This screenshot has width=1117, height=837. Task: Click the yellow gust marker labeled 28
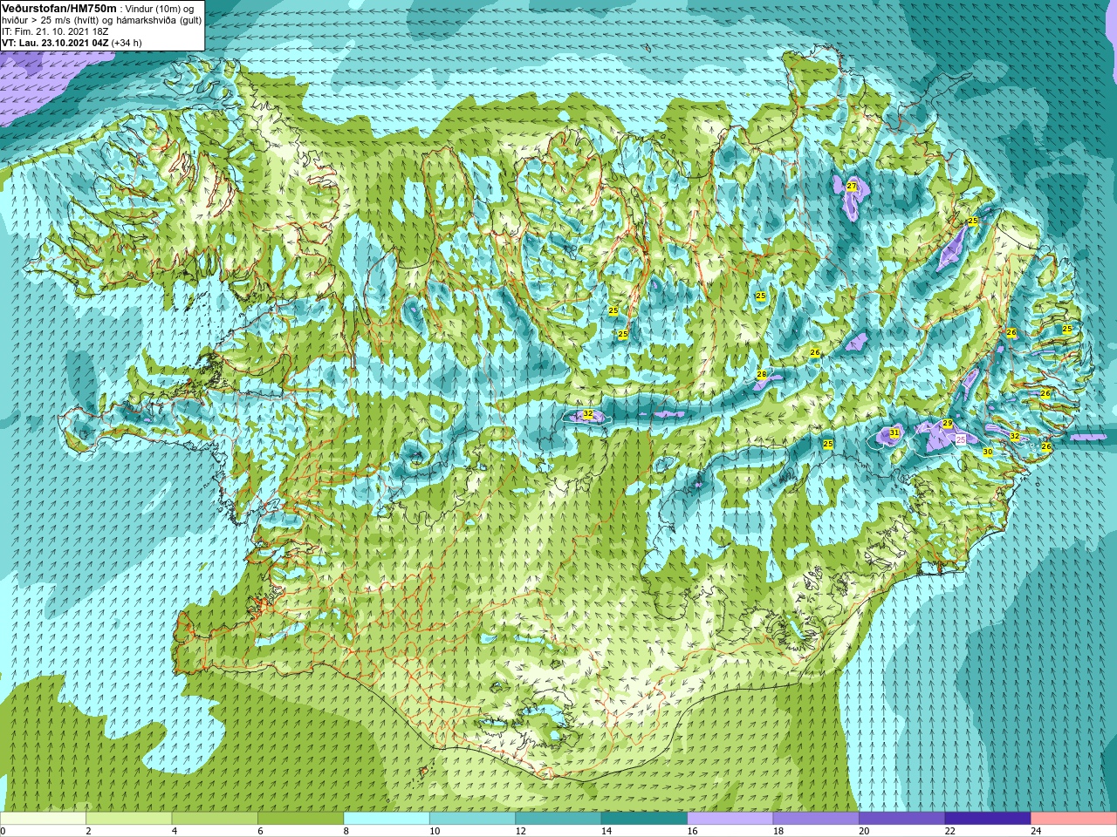click(761, 374)
